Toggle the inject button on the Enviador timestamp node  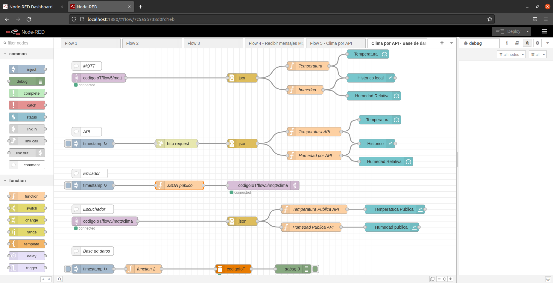(x=68, y=185)
